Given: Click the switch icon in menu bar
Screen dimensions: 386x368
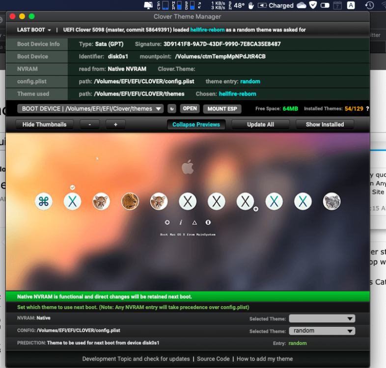Looking at the screenshot, I should tap(325, 5).
